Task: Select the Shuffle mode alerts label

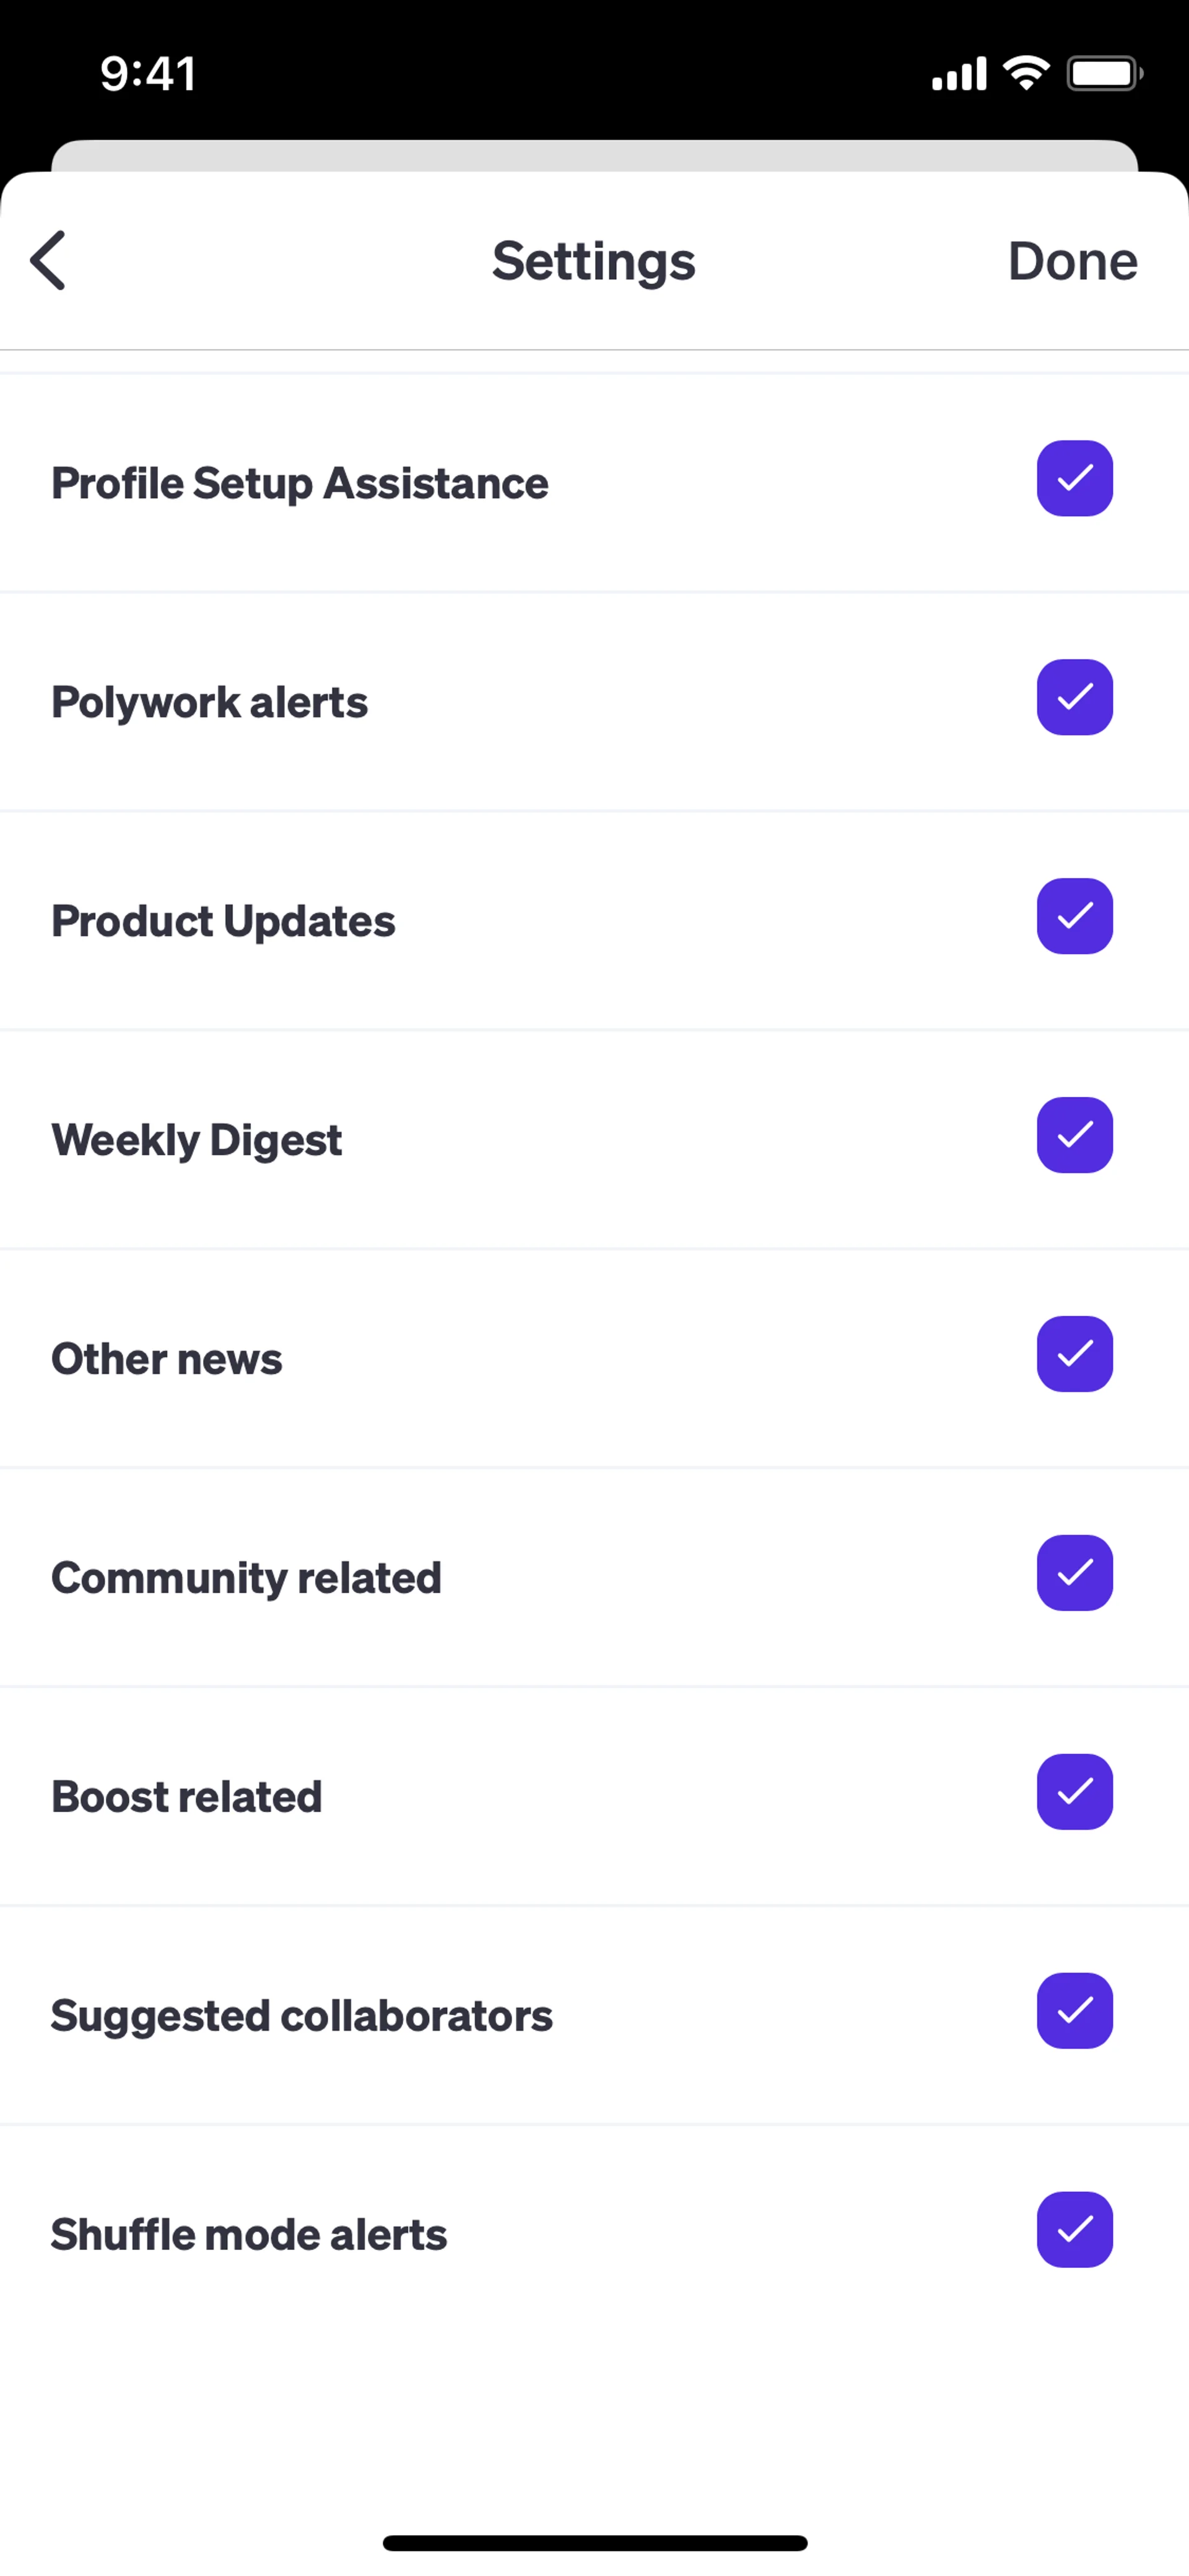Action: pyautogui.click(x=249, y=2235)
